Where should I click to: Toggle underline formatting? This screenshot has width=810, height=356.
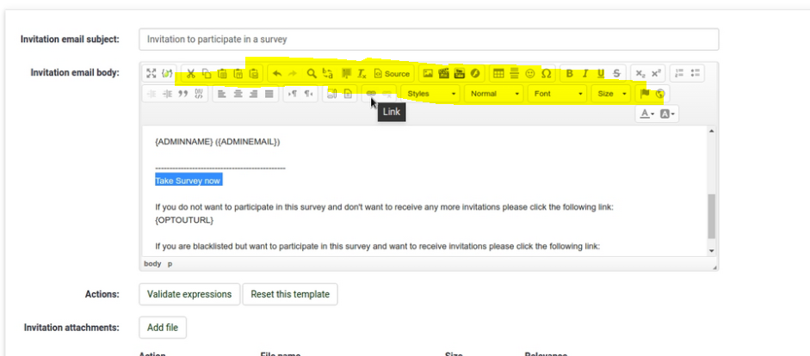(601, 73)
